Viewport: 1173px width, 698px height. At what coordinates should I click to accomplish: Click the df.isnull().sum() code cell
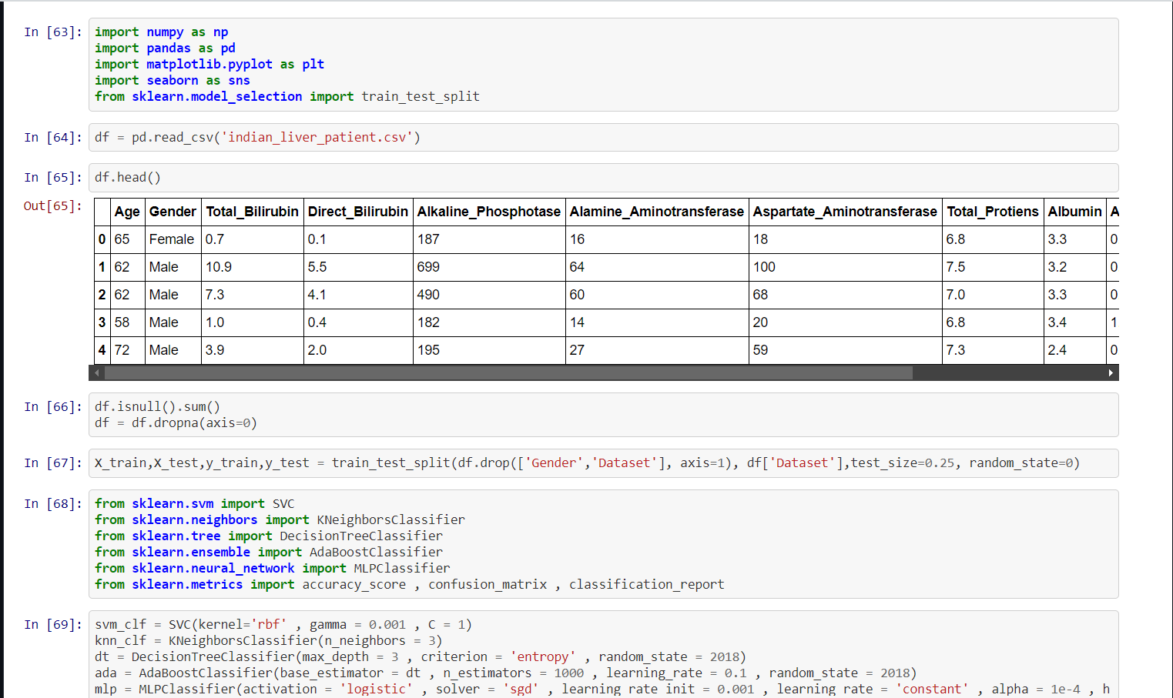click(603, 415)
